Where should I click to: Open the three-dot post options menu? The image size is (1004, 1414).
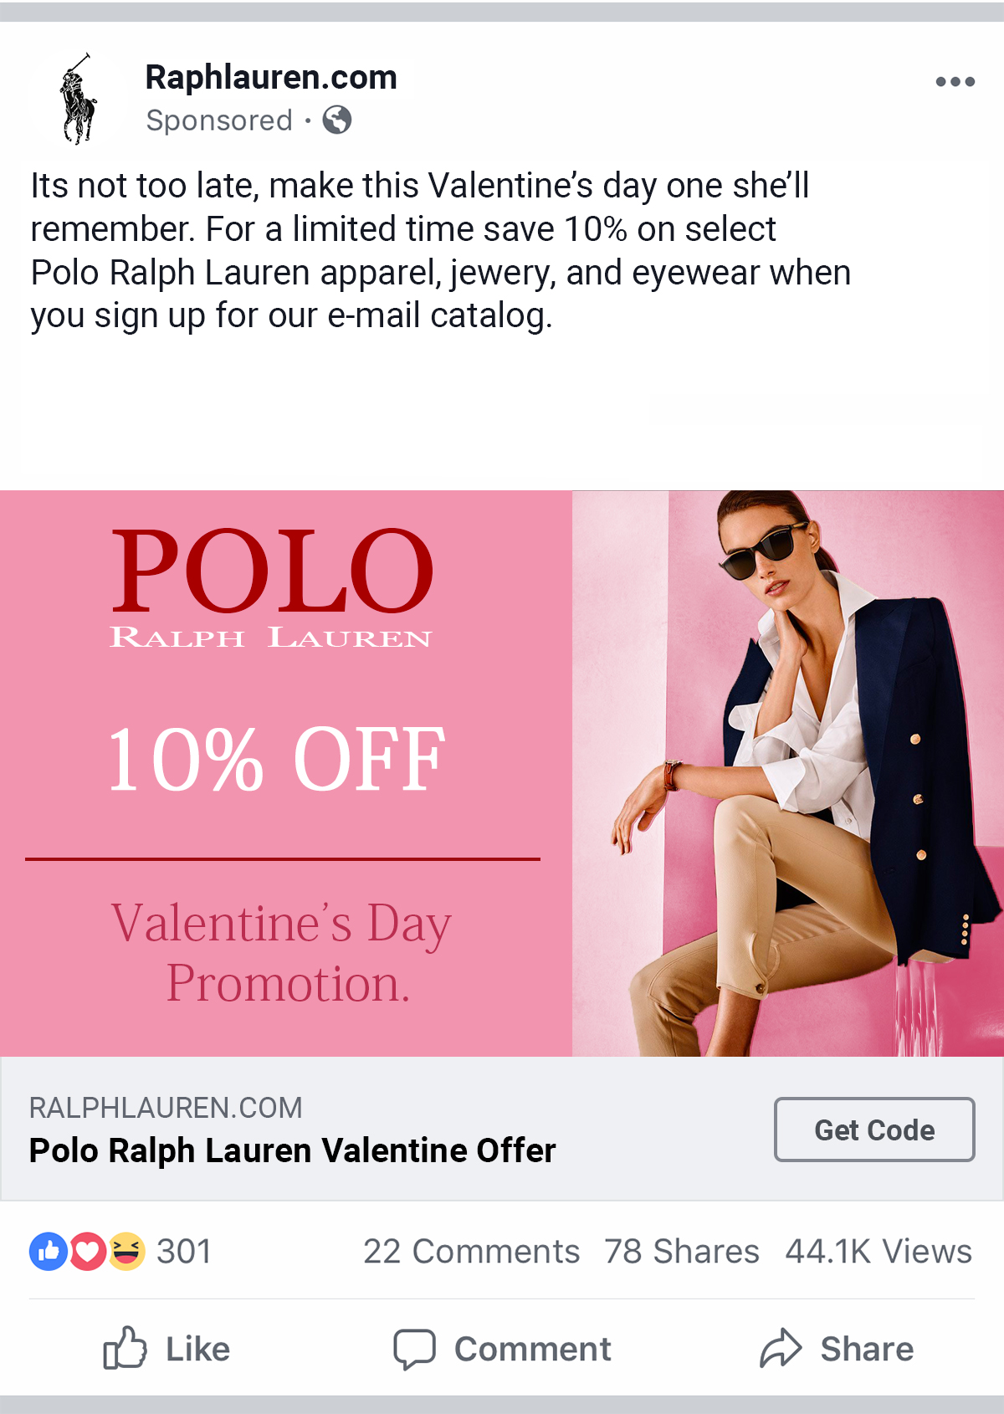pyautogui.click(x=955, y=82)
